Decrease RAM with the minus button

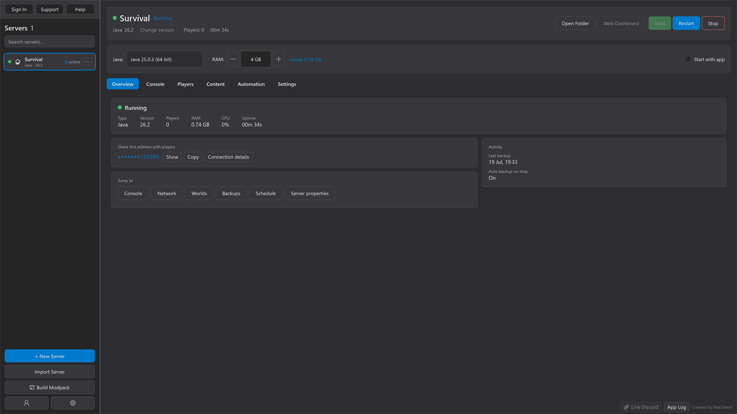(233, 59)
